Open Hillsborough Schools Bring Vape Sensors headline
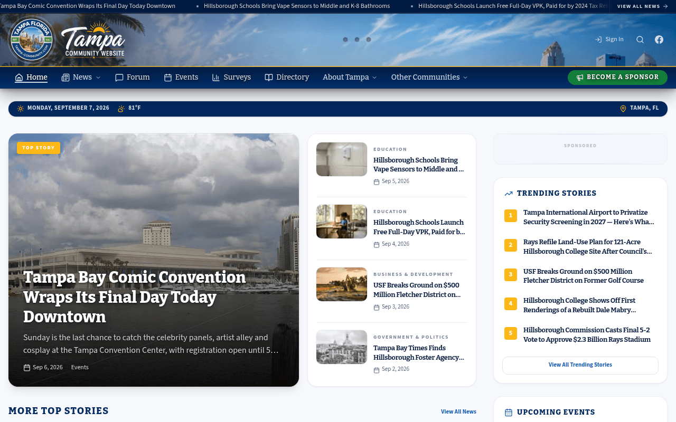 419,165
